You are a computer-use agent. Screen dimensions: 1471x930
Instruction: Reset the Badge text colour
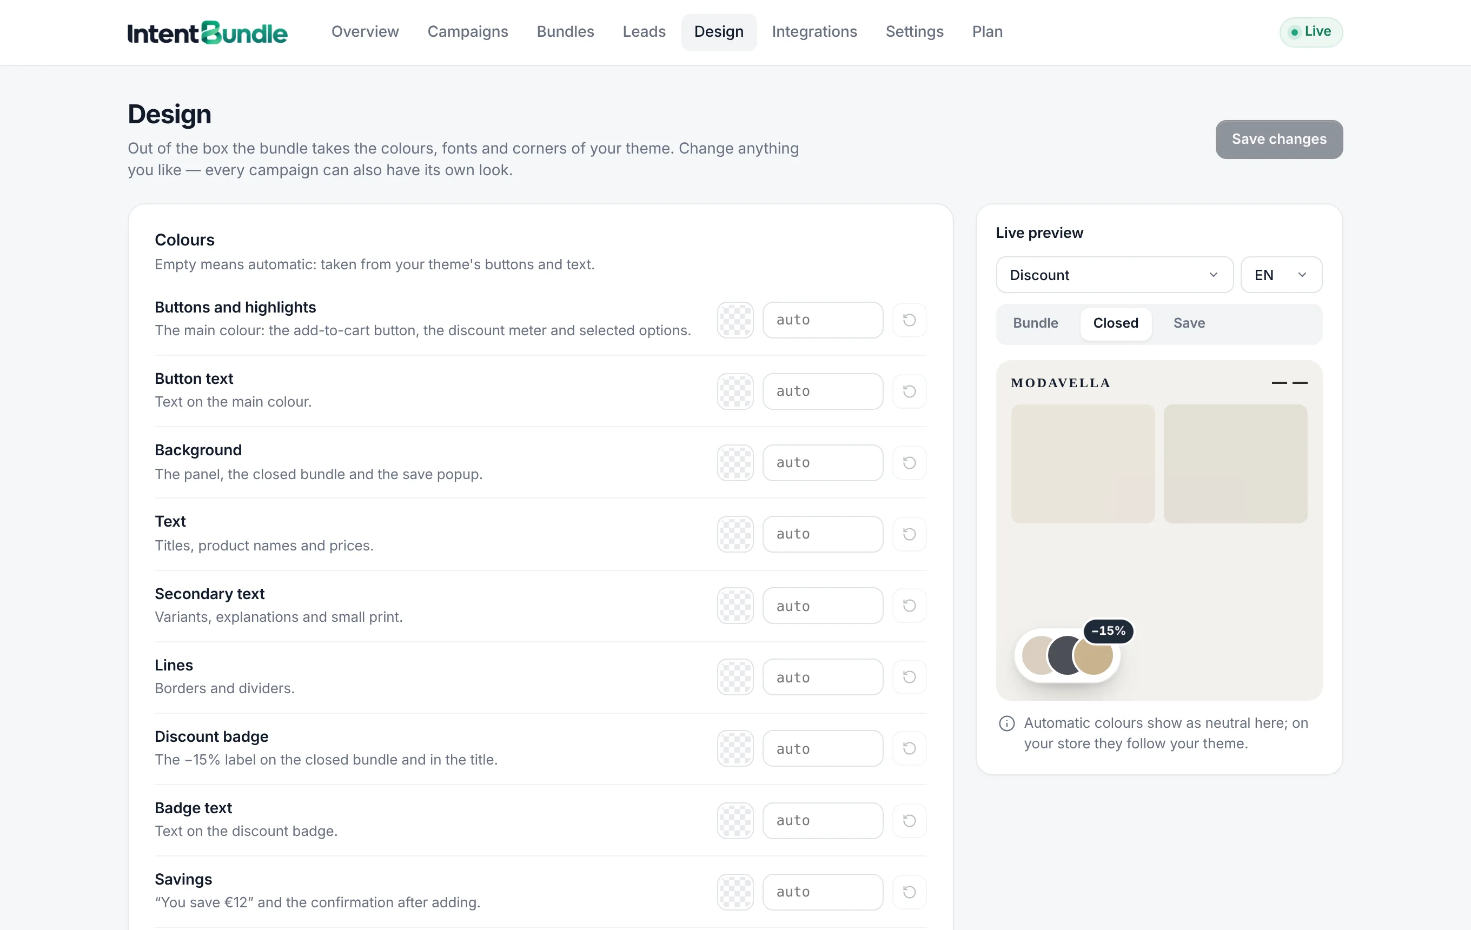[x=909, y=821]
